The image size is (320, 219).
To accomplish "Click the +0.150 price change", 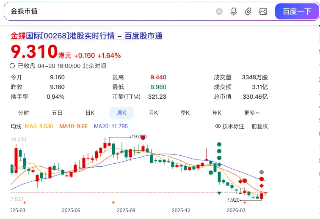I will tap(85, 56).
